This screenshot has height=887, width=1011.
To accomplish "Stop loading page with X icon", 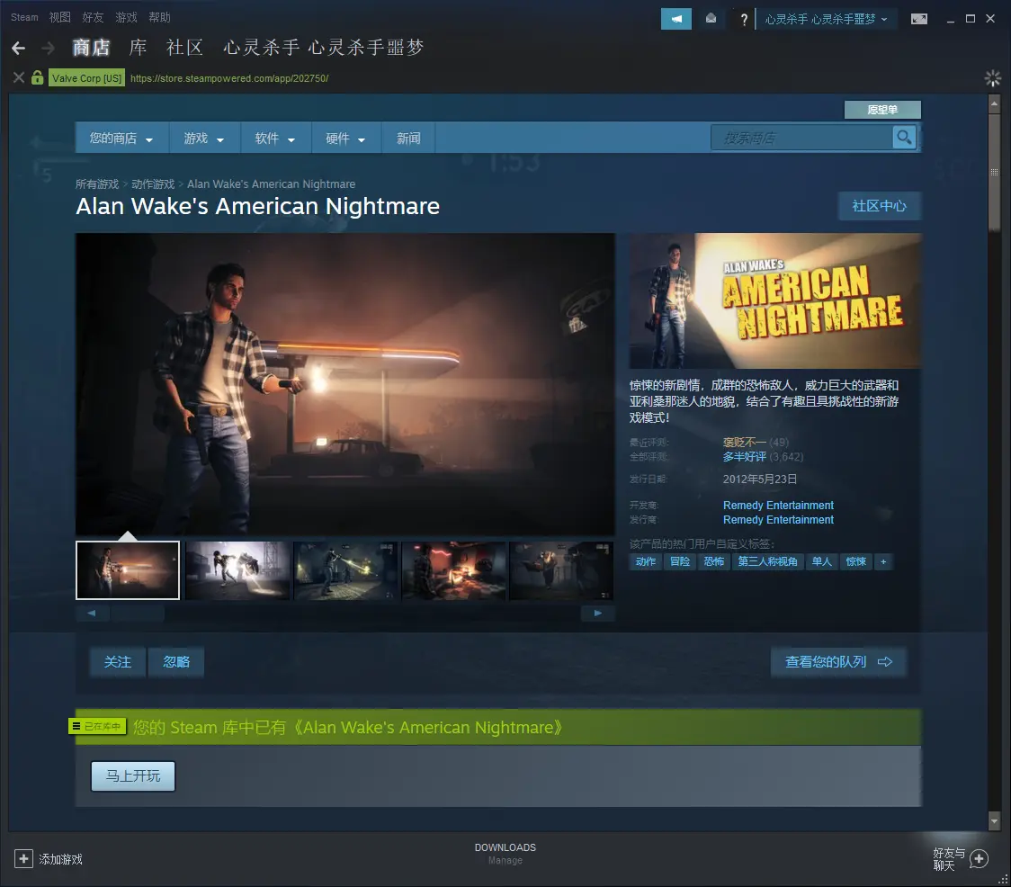I will 19,78.
